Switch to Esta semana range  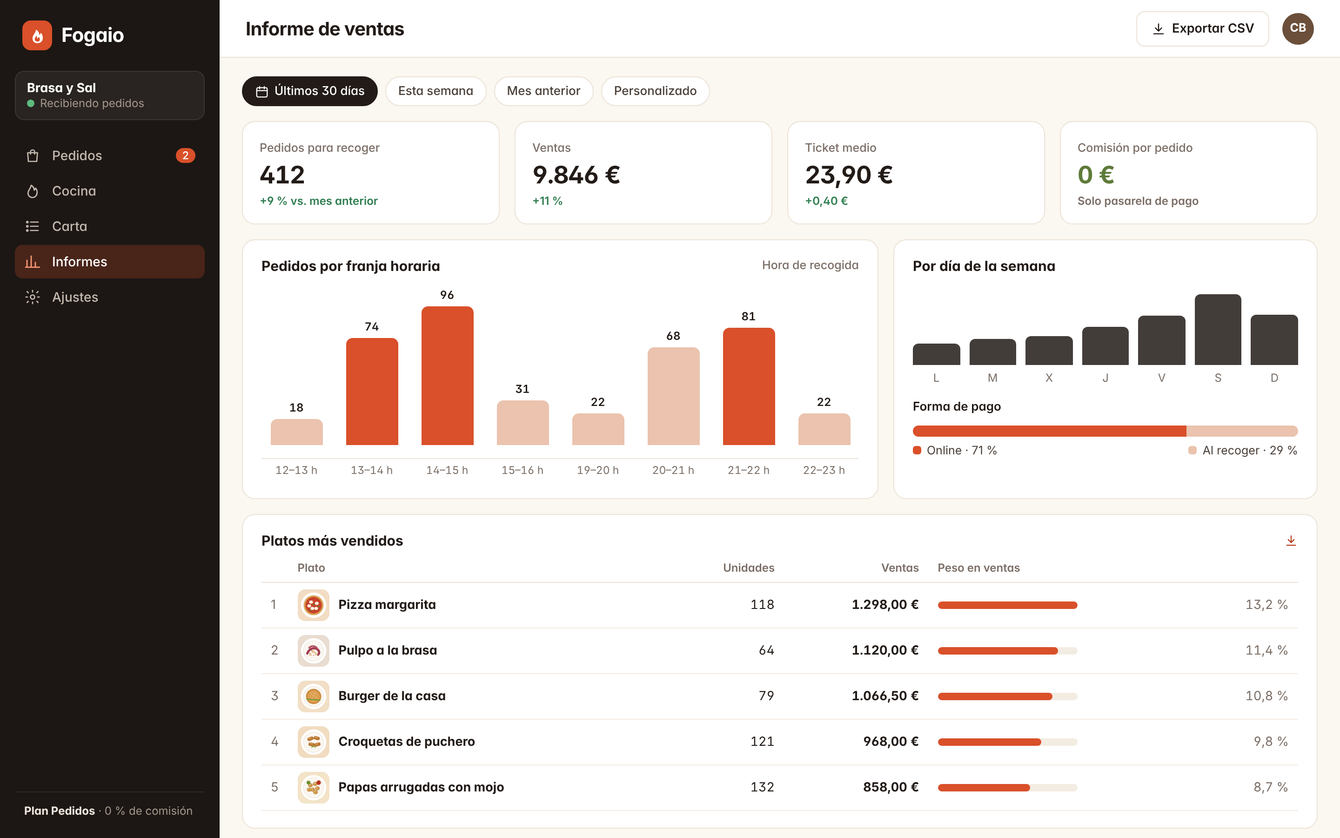click(x=436, y=91)
